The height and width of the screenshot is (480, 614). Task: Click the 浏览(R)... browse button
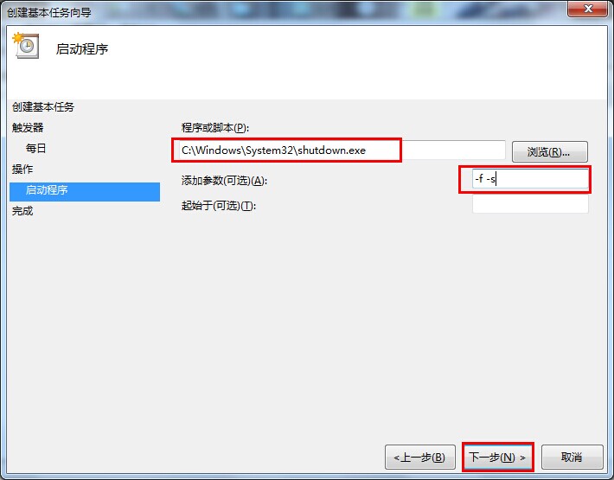point(549,152)
